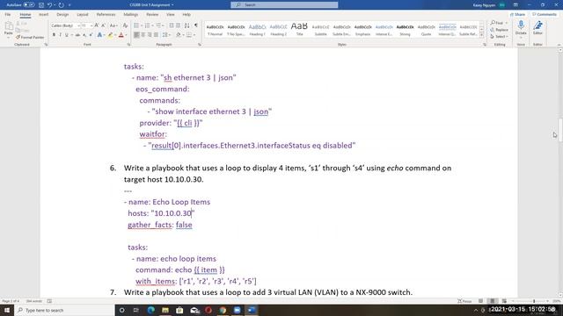Click the Replace button

pos(500,30)
